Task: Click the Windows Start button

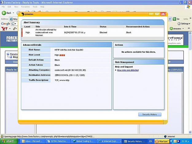Action: (x=9, y=141)
